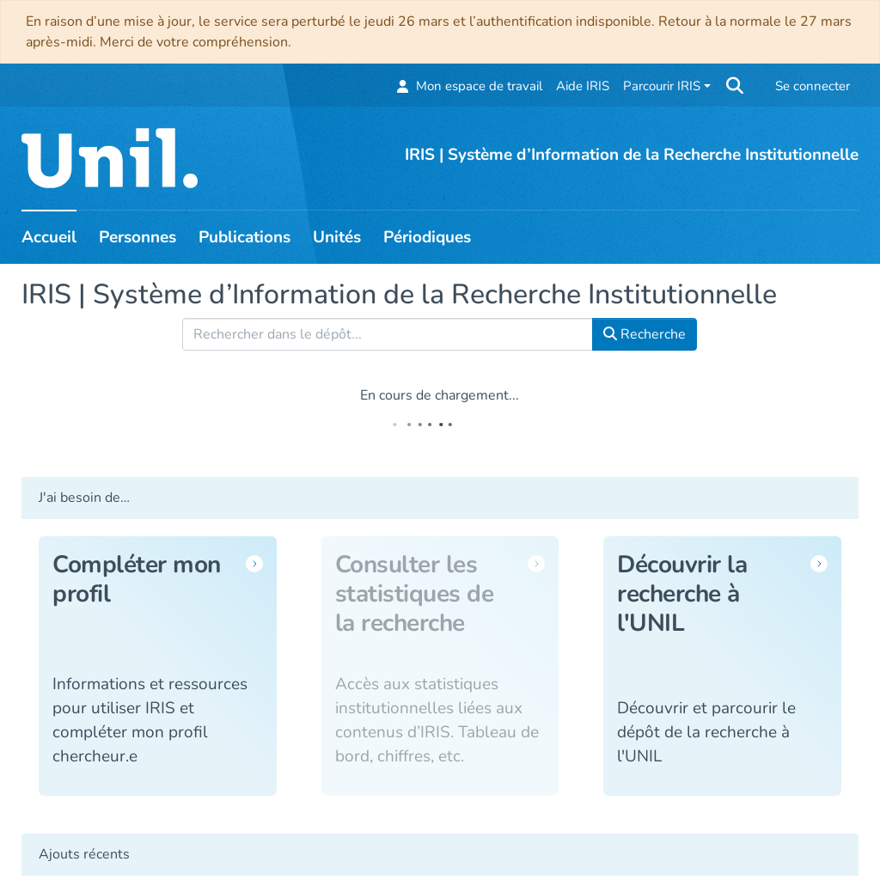Viewport: 880px width, 880px height.
Task: Click Se connecter to log in
Action: coord(812,86)
